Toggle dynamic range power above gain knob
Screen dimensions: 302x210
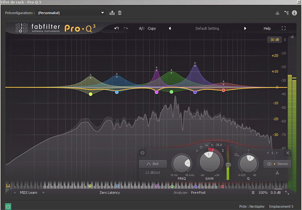pyautogui.click(x=201, y=147)
